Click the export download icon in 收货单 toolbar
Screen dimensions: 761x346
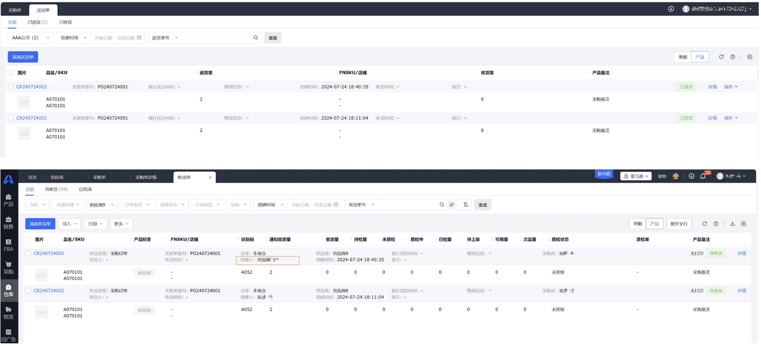tap(732, 224)
